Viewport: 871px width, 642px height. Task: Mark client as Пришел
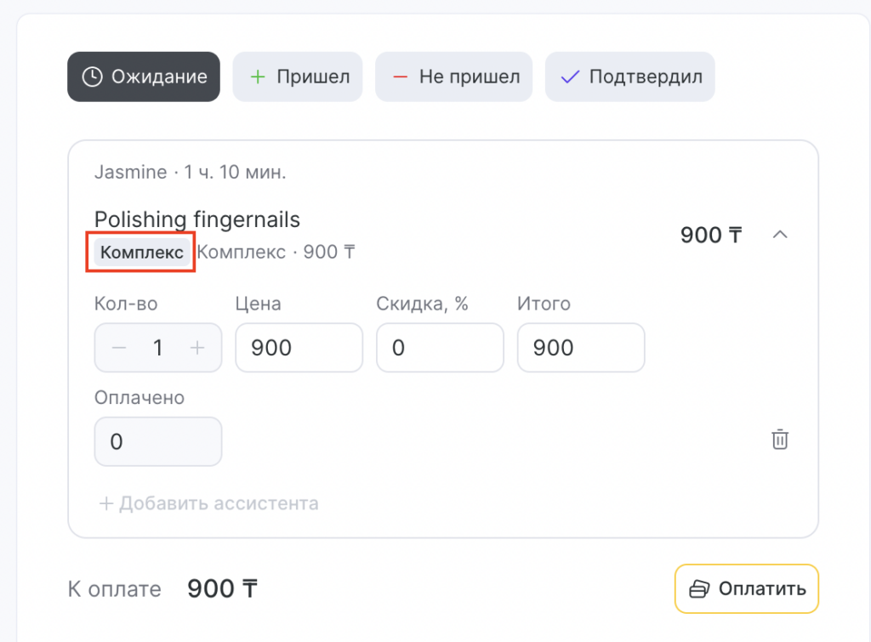click(298, 77)
